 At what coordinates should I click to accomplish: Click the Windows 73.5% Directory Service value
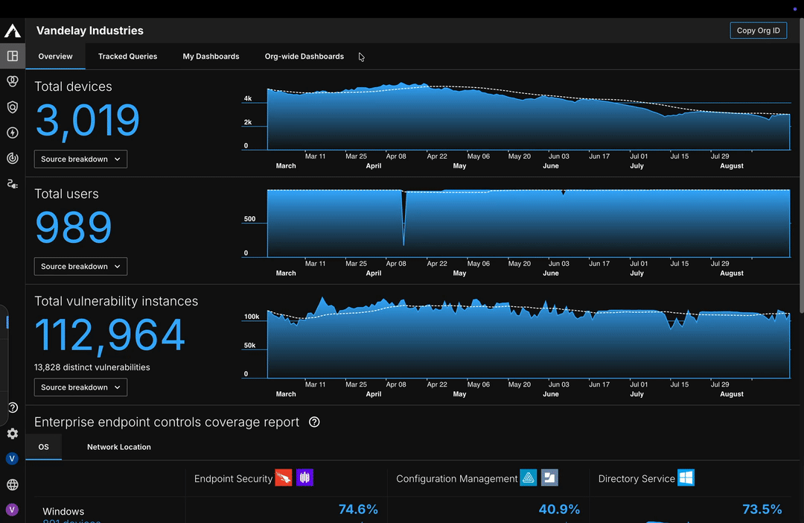(762, 509)
